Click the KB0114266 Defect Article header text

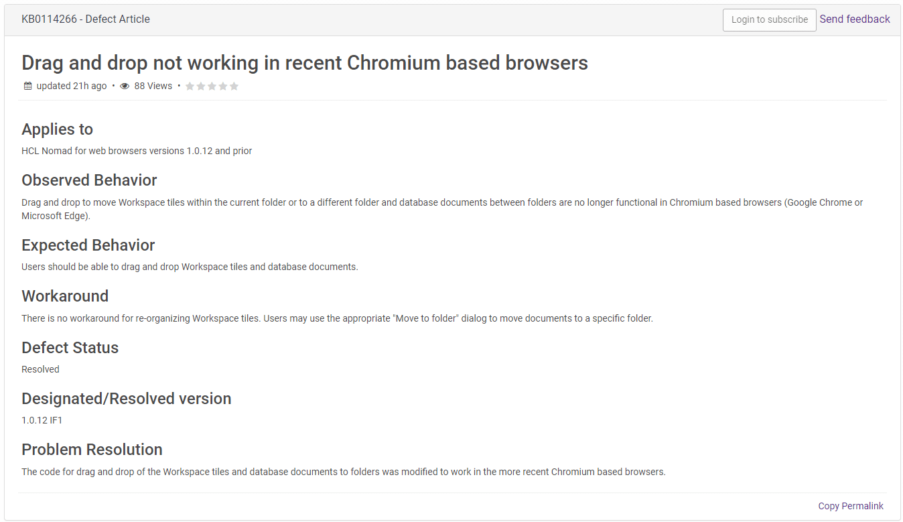pyautogui.click(x=86, y=19)
